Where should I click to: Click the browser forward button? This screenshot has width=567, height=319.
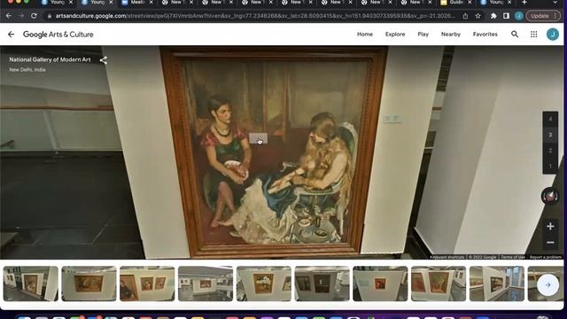[x=21, y=16]
